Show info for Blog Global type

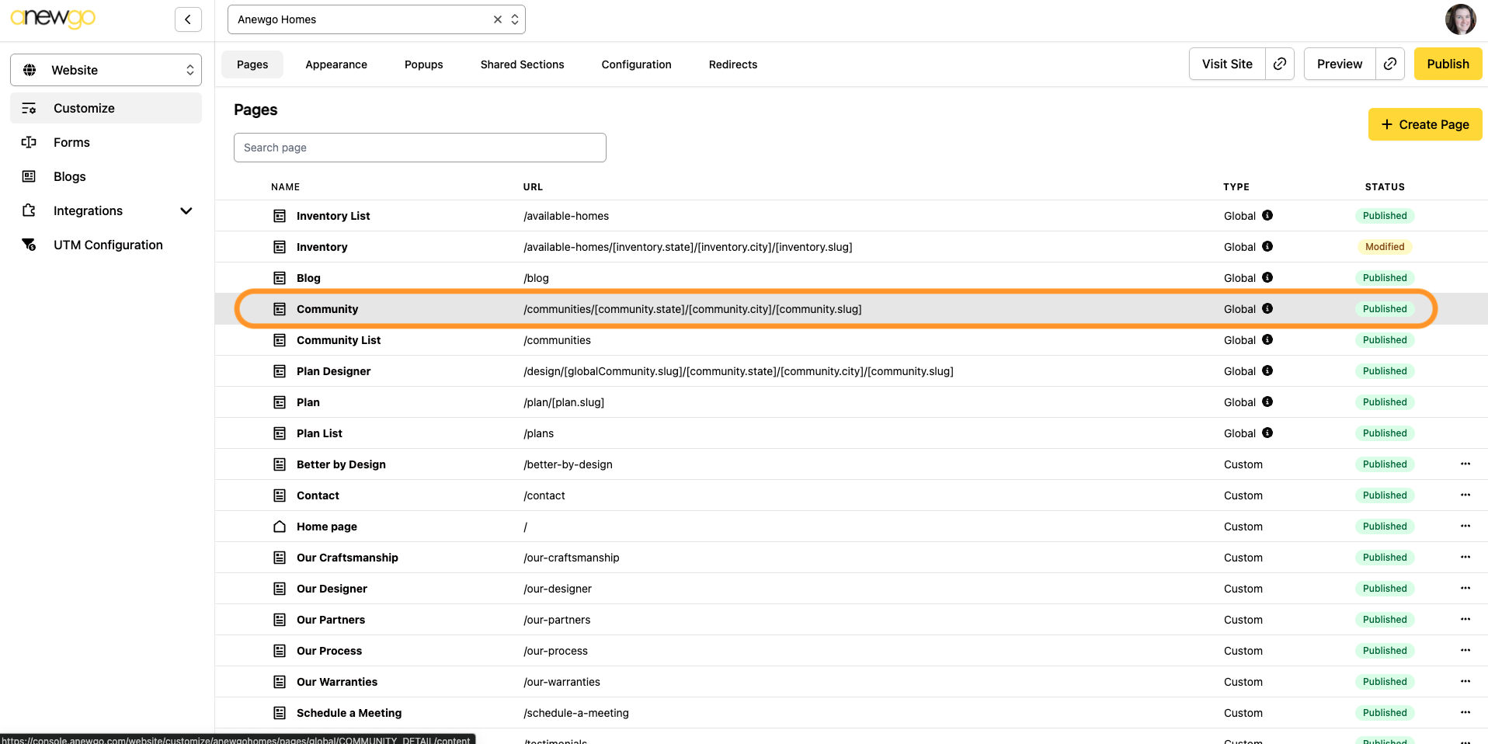(x=1267, y=277)
